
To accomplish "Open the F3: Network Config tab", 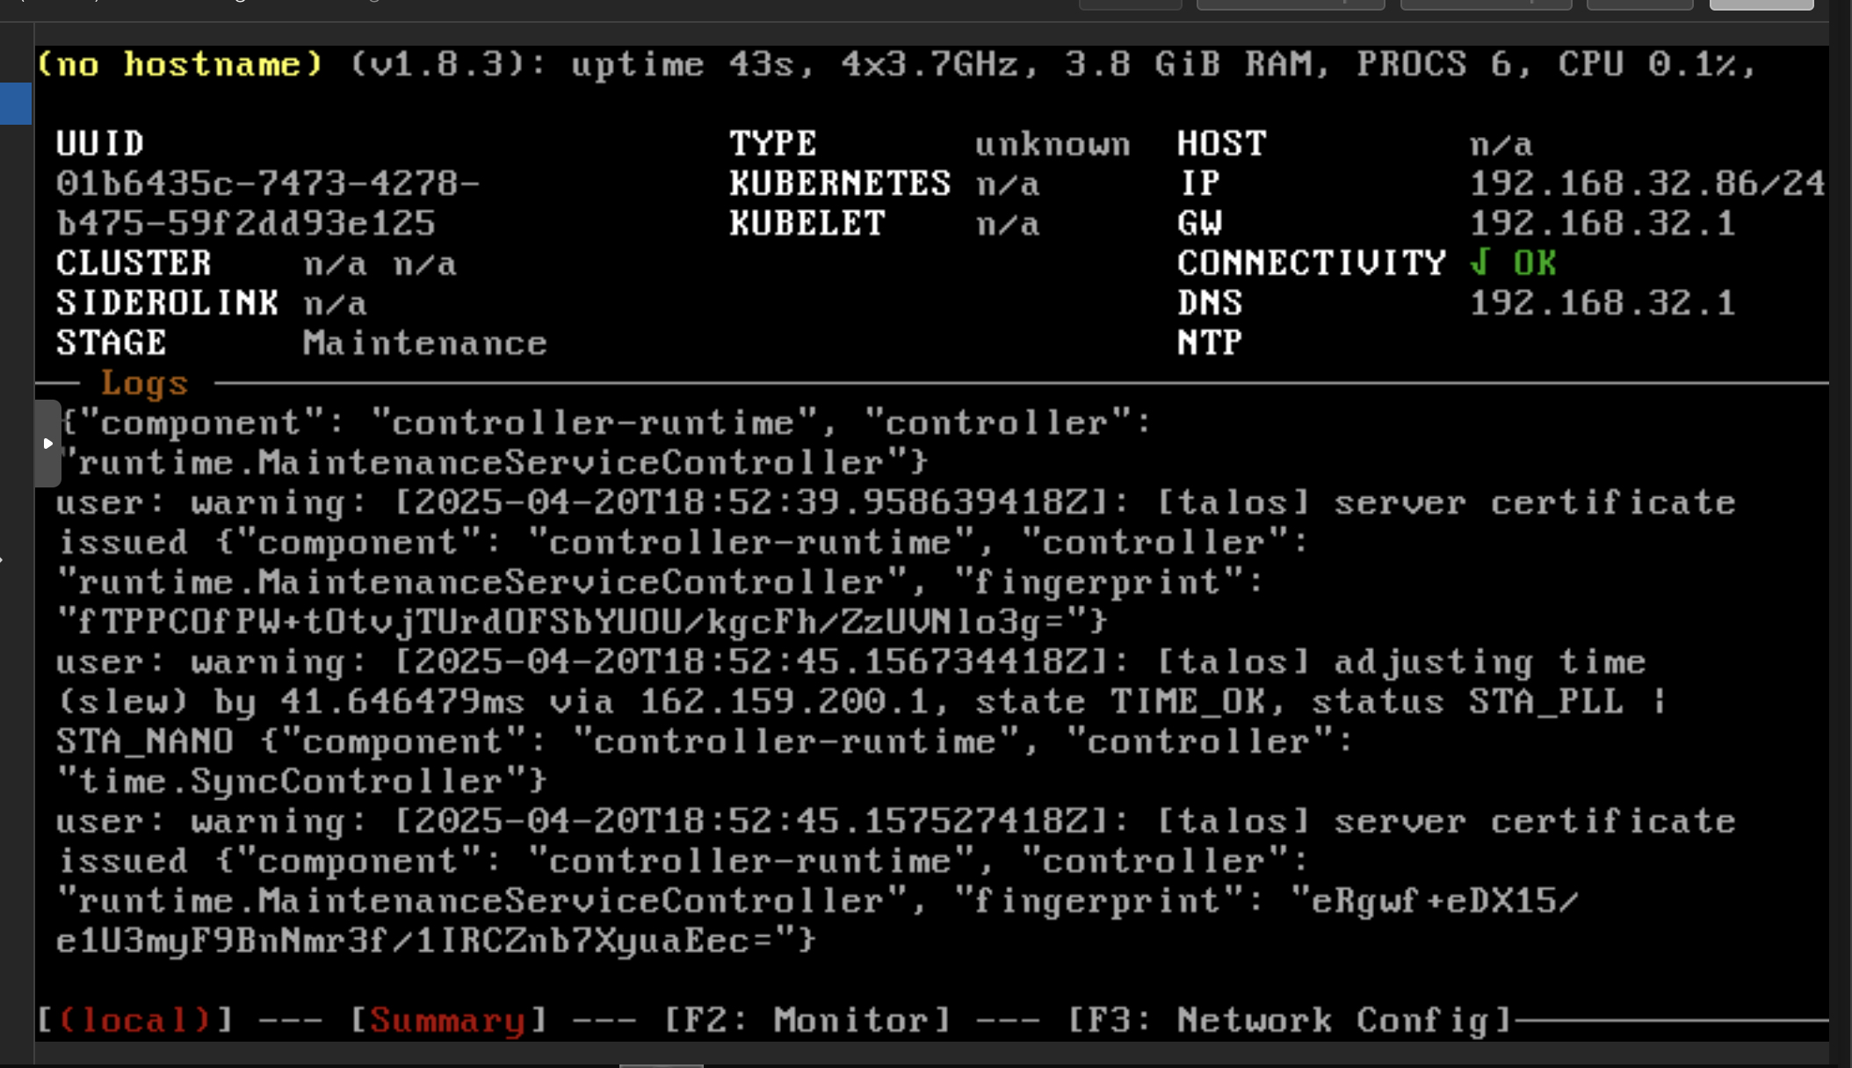I will tap(1289, 1020).
